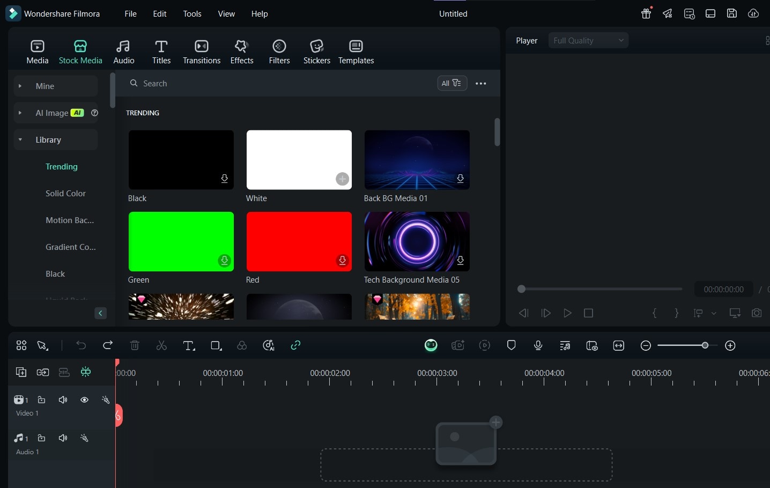Collapse the sidebar panel with arrow button

point(100,313)
